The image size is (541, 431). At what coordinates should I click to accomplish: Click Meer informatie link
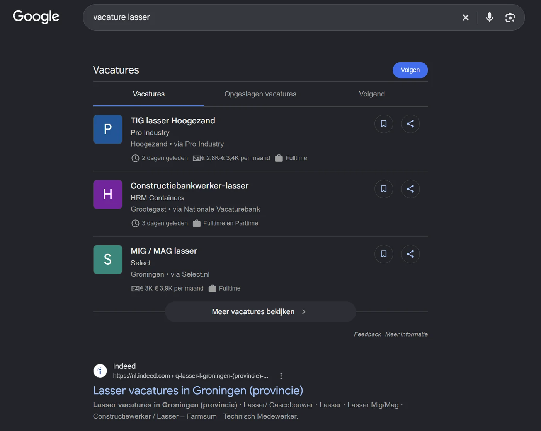(x=407, y=334)
